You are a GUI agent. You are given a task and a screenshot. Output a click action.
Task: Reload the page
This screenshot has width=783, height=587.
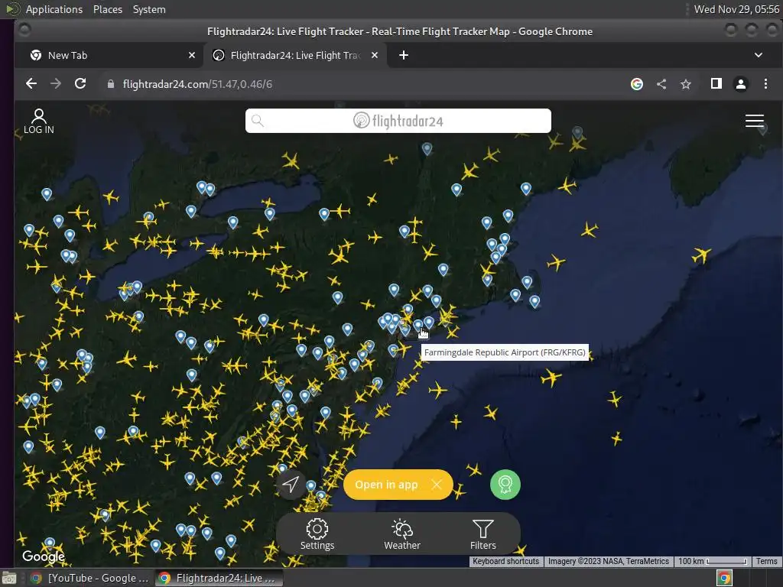pyautogui.click(x=80, y=84)
